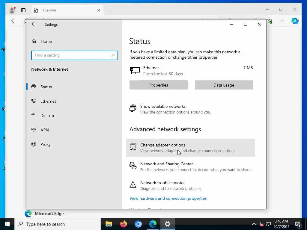Show hidden system tray icons
Image resolution: width=307 pixels, height=230 pixels.
coord(254,224)
